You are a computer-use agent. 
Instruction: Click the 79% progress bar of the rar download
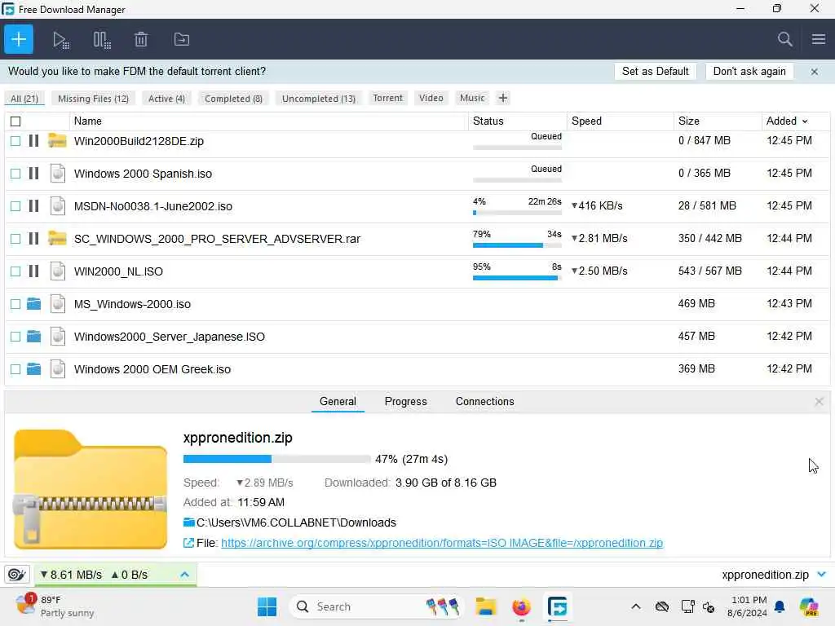point(517,245)
